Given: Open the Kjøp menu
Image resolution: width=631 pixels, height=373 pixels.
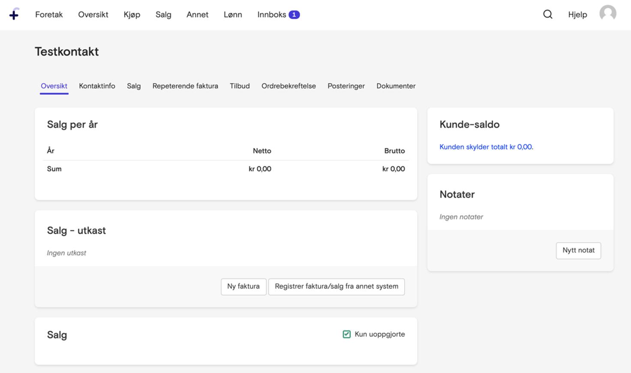Looking at the screenshot, I should 131,14.
